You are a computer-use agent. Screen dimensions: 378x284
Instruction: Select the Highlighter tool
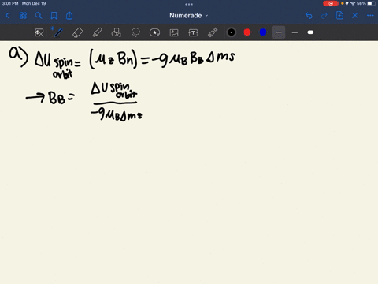click(97, 32)
